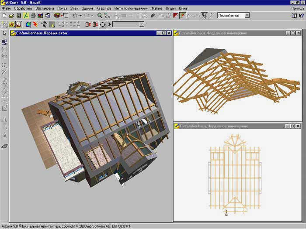The width and height of the screenshot is (306, 229).
Task: Click the wireframe view mode icon
Action: tap(4, 24)
